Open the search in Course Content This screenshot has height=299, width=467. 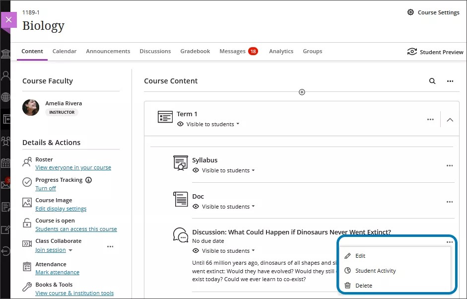point(432,80)
